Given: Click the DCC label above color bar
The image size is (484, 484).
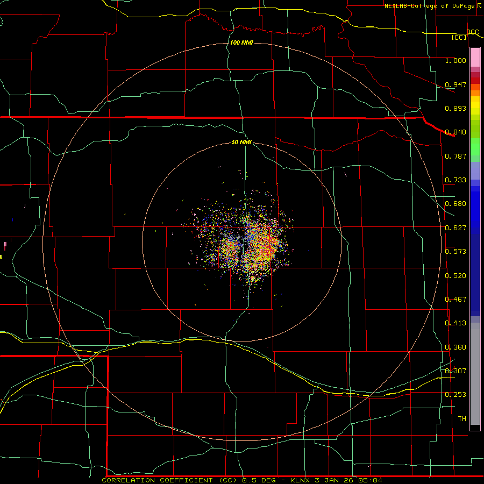Looking at the screenshot, I should pyautogui.click(x=472, y=32).
